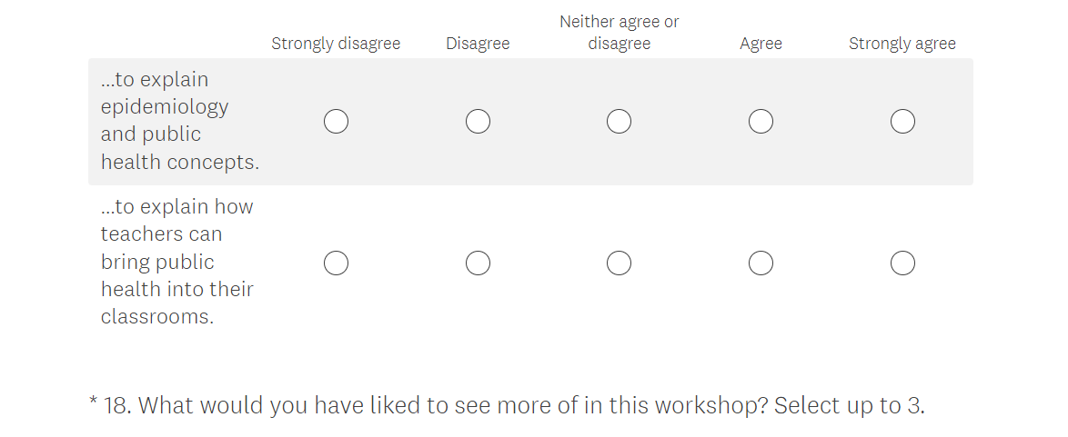Viewport: 1068px width, 437px height.
Task: Choose Neither agree or disagree for epidemiology row
Action: click(619, 122)
